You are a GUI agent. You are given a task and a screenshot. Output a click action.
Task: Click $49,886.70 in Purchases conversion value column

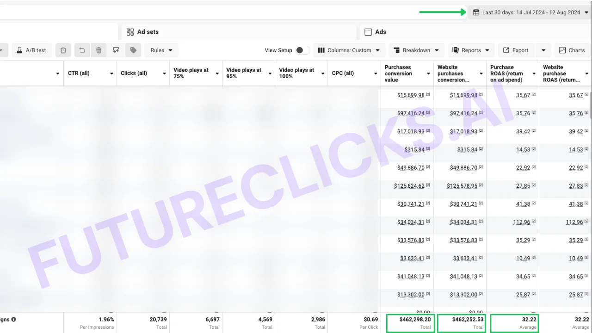coord(411,167)
